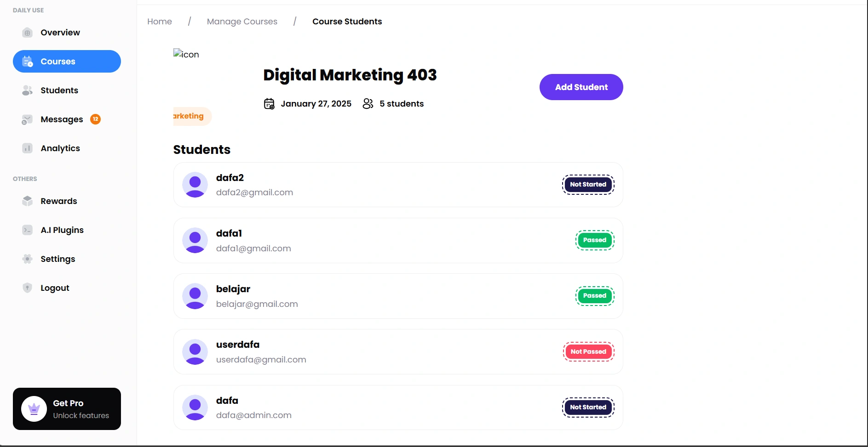
Task: Click the Analytics chart icon
Action: point(28,148)
